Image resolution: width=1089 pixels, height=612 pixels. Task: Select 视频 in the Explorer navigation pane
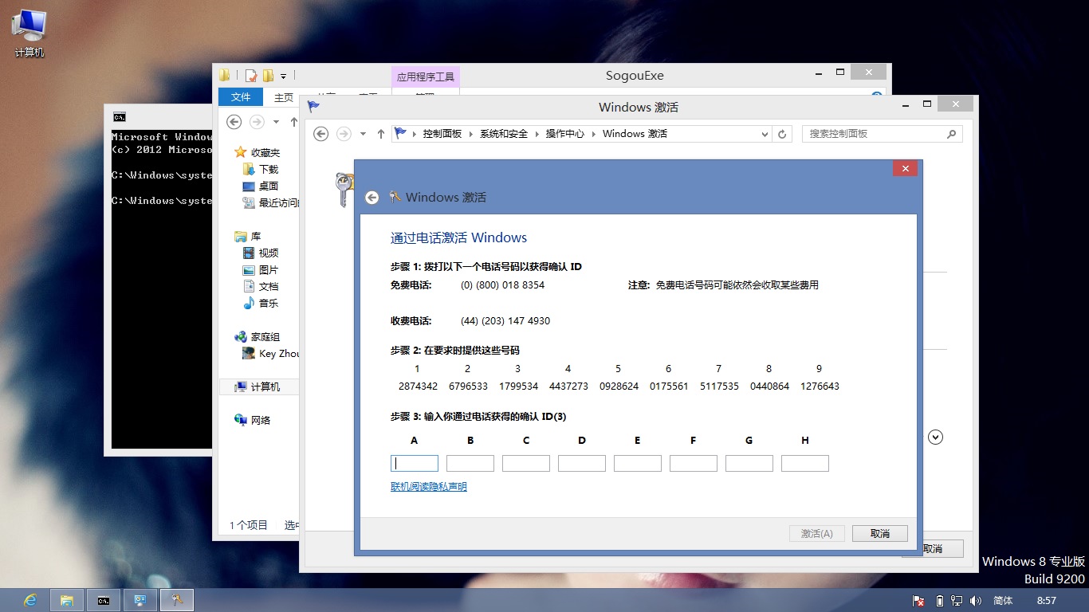261,253
